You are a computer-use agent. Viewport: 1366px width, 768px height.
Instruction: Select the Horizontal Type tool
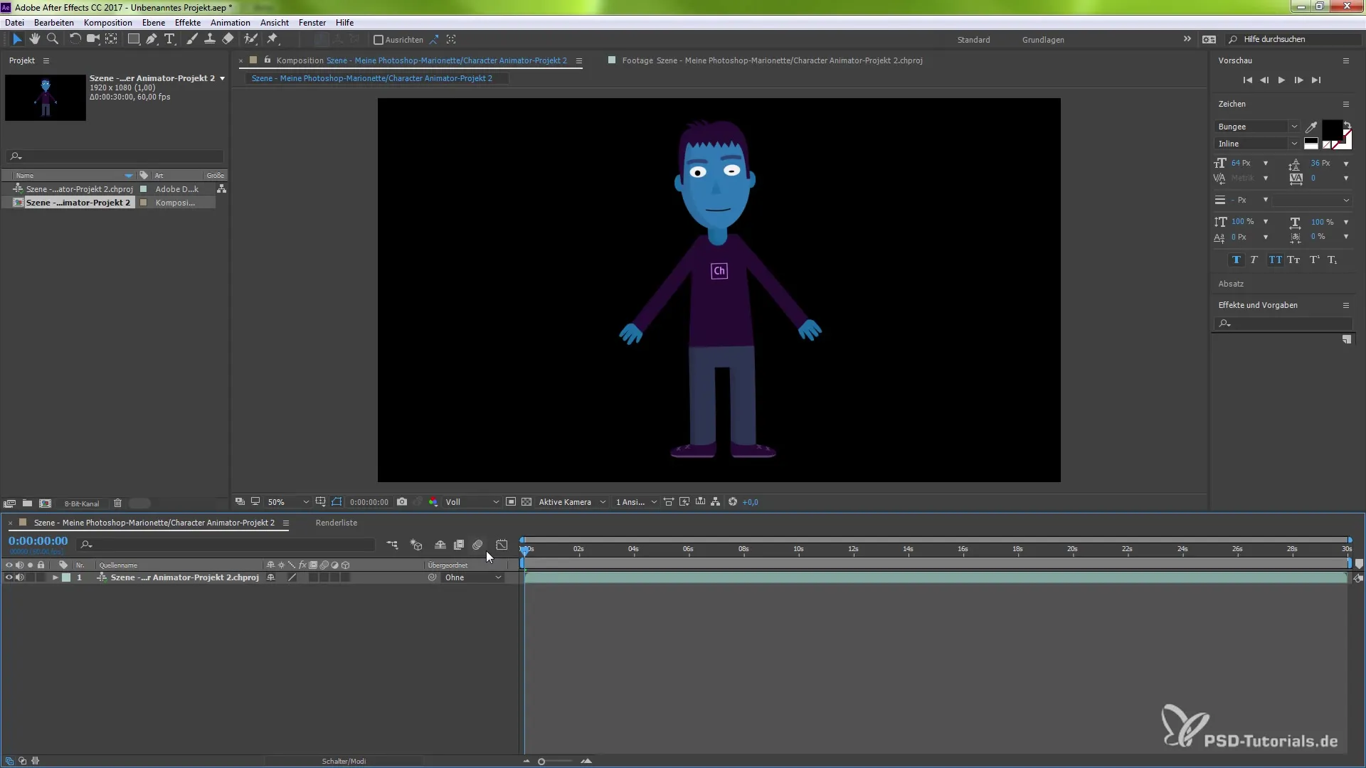[x=169, y=39]
